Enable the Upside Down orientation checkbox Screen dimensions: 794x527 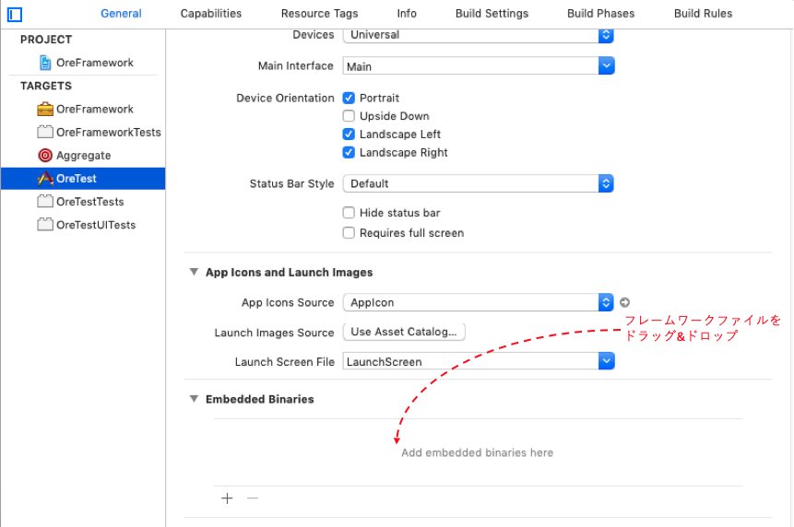349,116
